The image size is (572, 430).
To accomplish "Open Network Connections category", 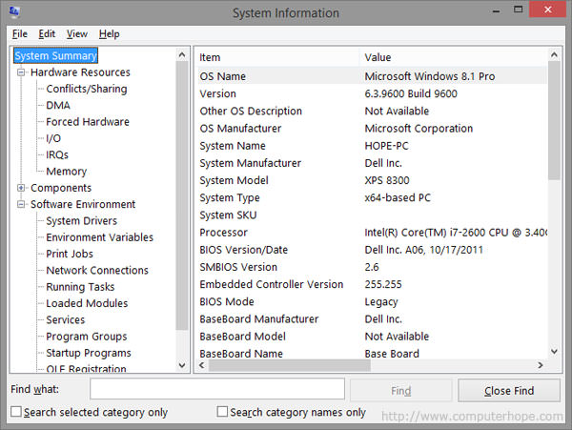I will 97,270.
